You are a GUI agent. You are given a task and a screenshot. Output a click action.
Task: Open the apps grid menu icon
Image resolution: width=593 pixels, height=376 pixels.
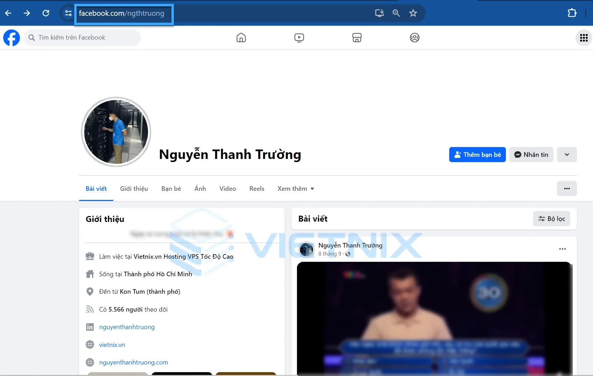click(584, 37)
